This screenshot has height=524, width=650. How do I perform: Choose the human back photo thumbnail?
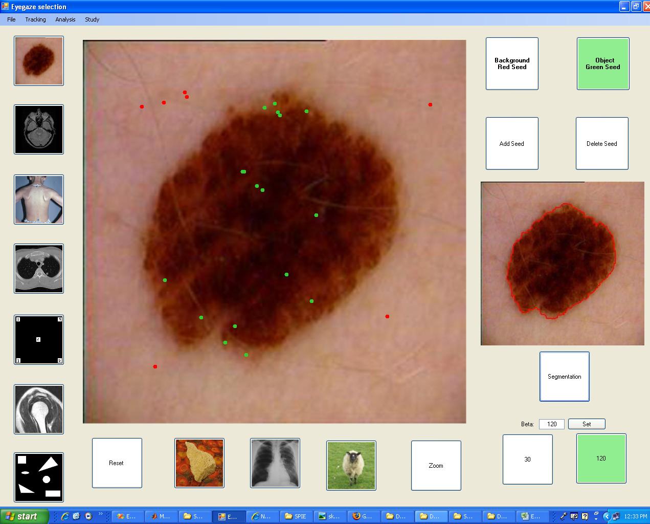(39, 200)
